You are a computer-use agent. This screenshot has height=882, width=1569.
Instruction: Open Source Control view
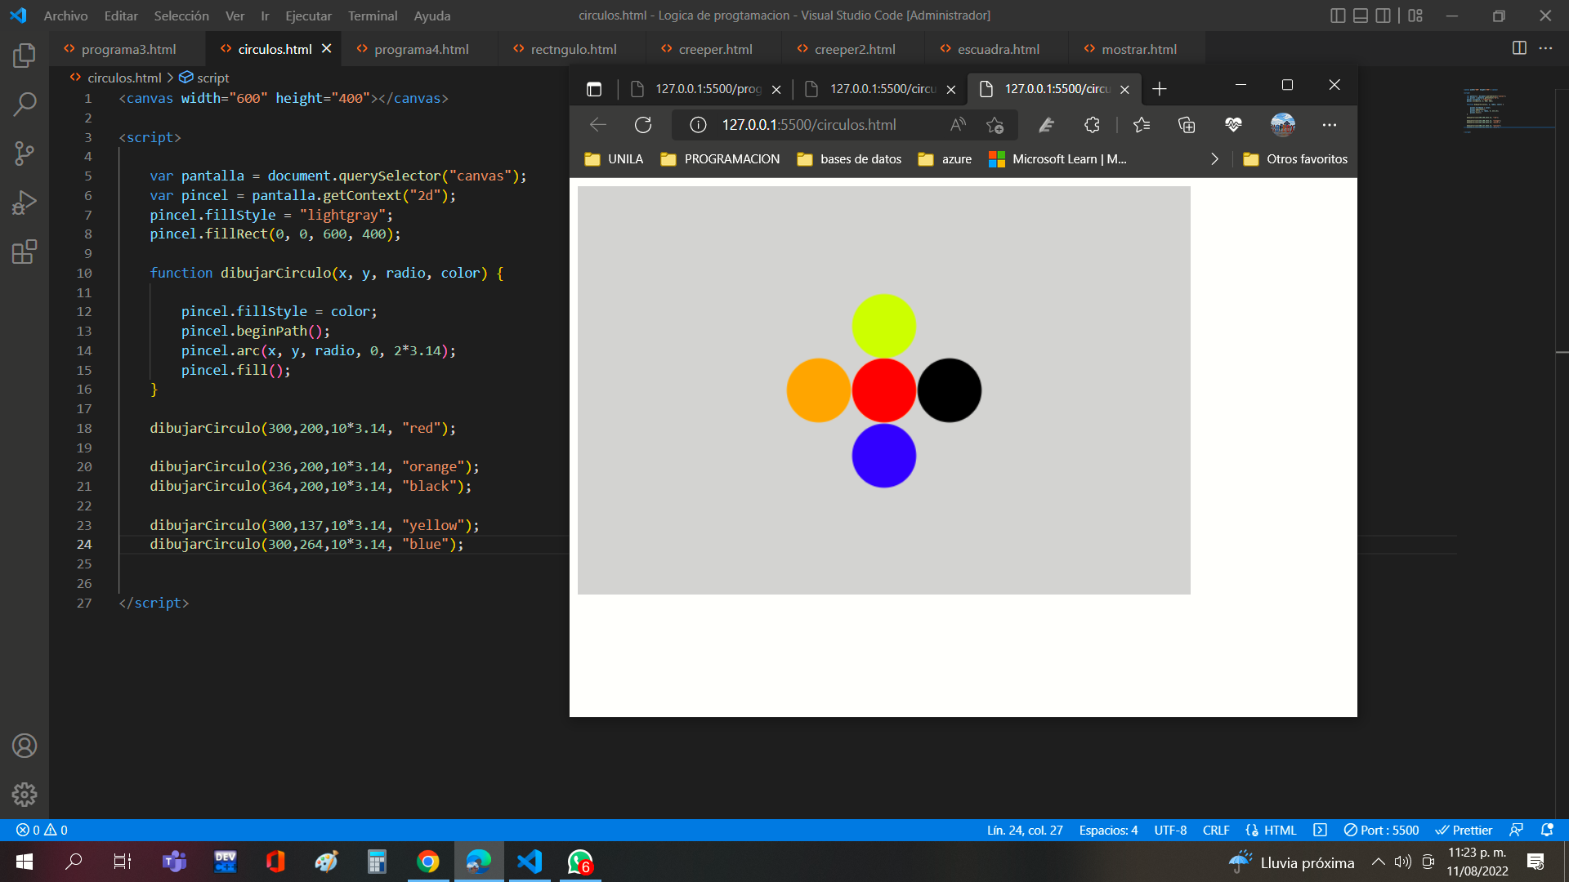pos(25,153)
